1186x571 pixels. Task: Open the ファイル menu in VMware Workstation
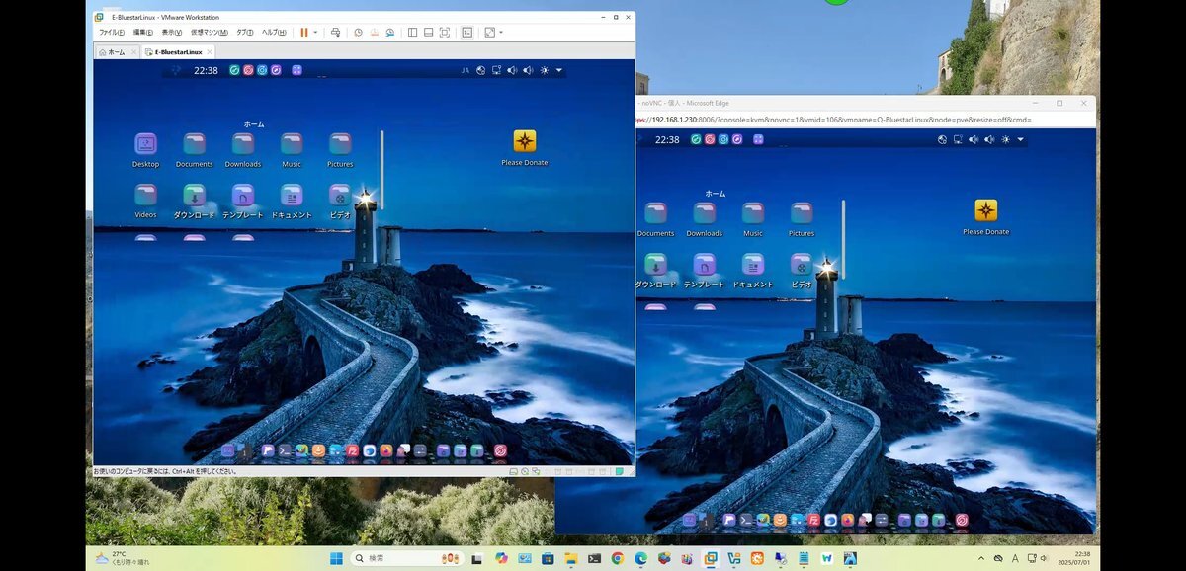tap(112, 33)
